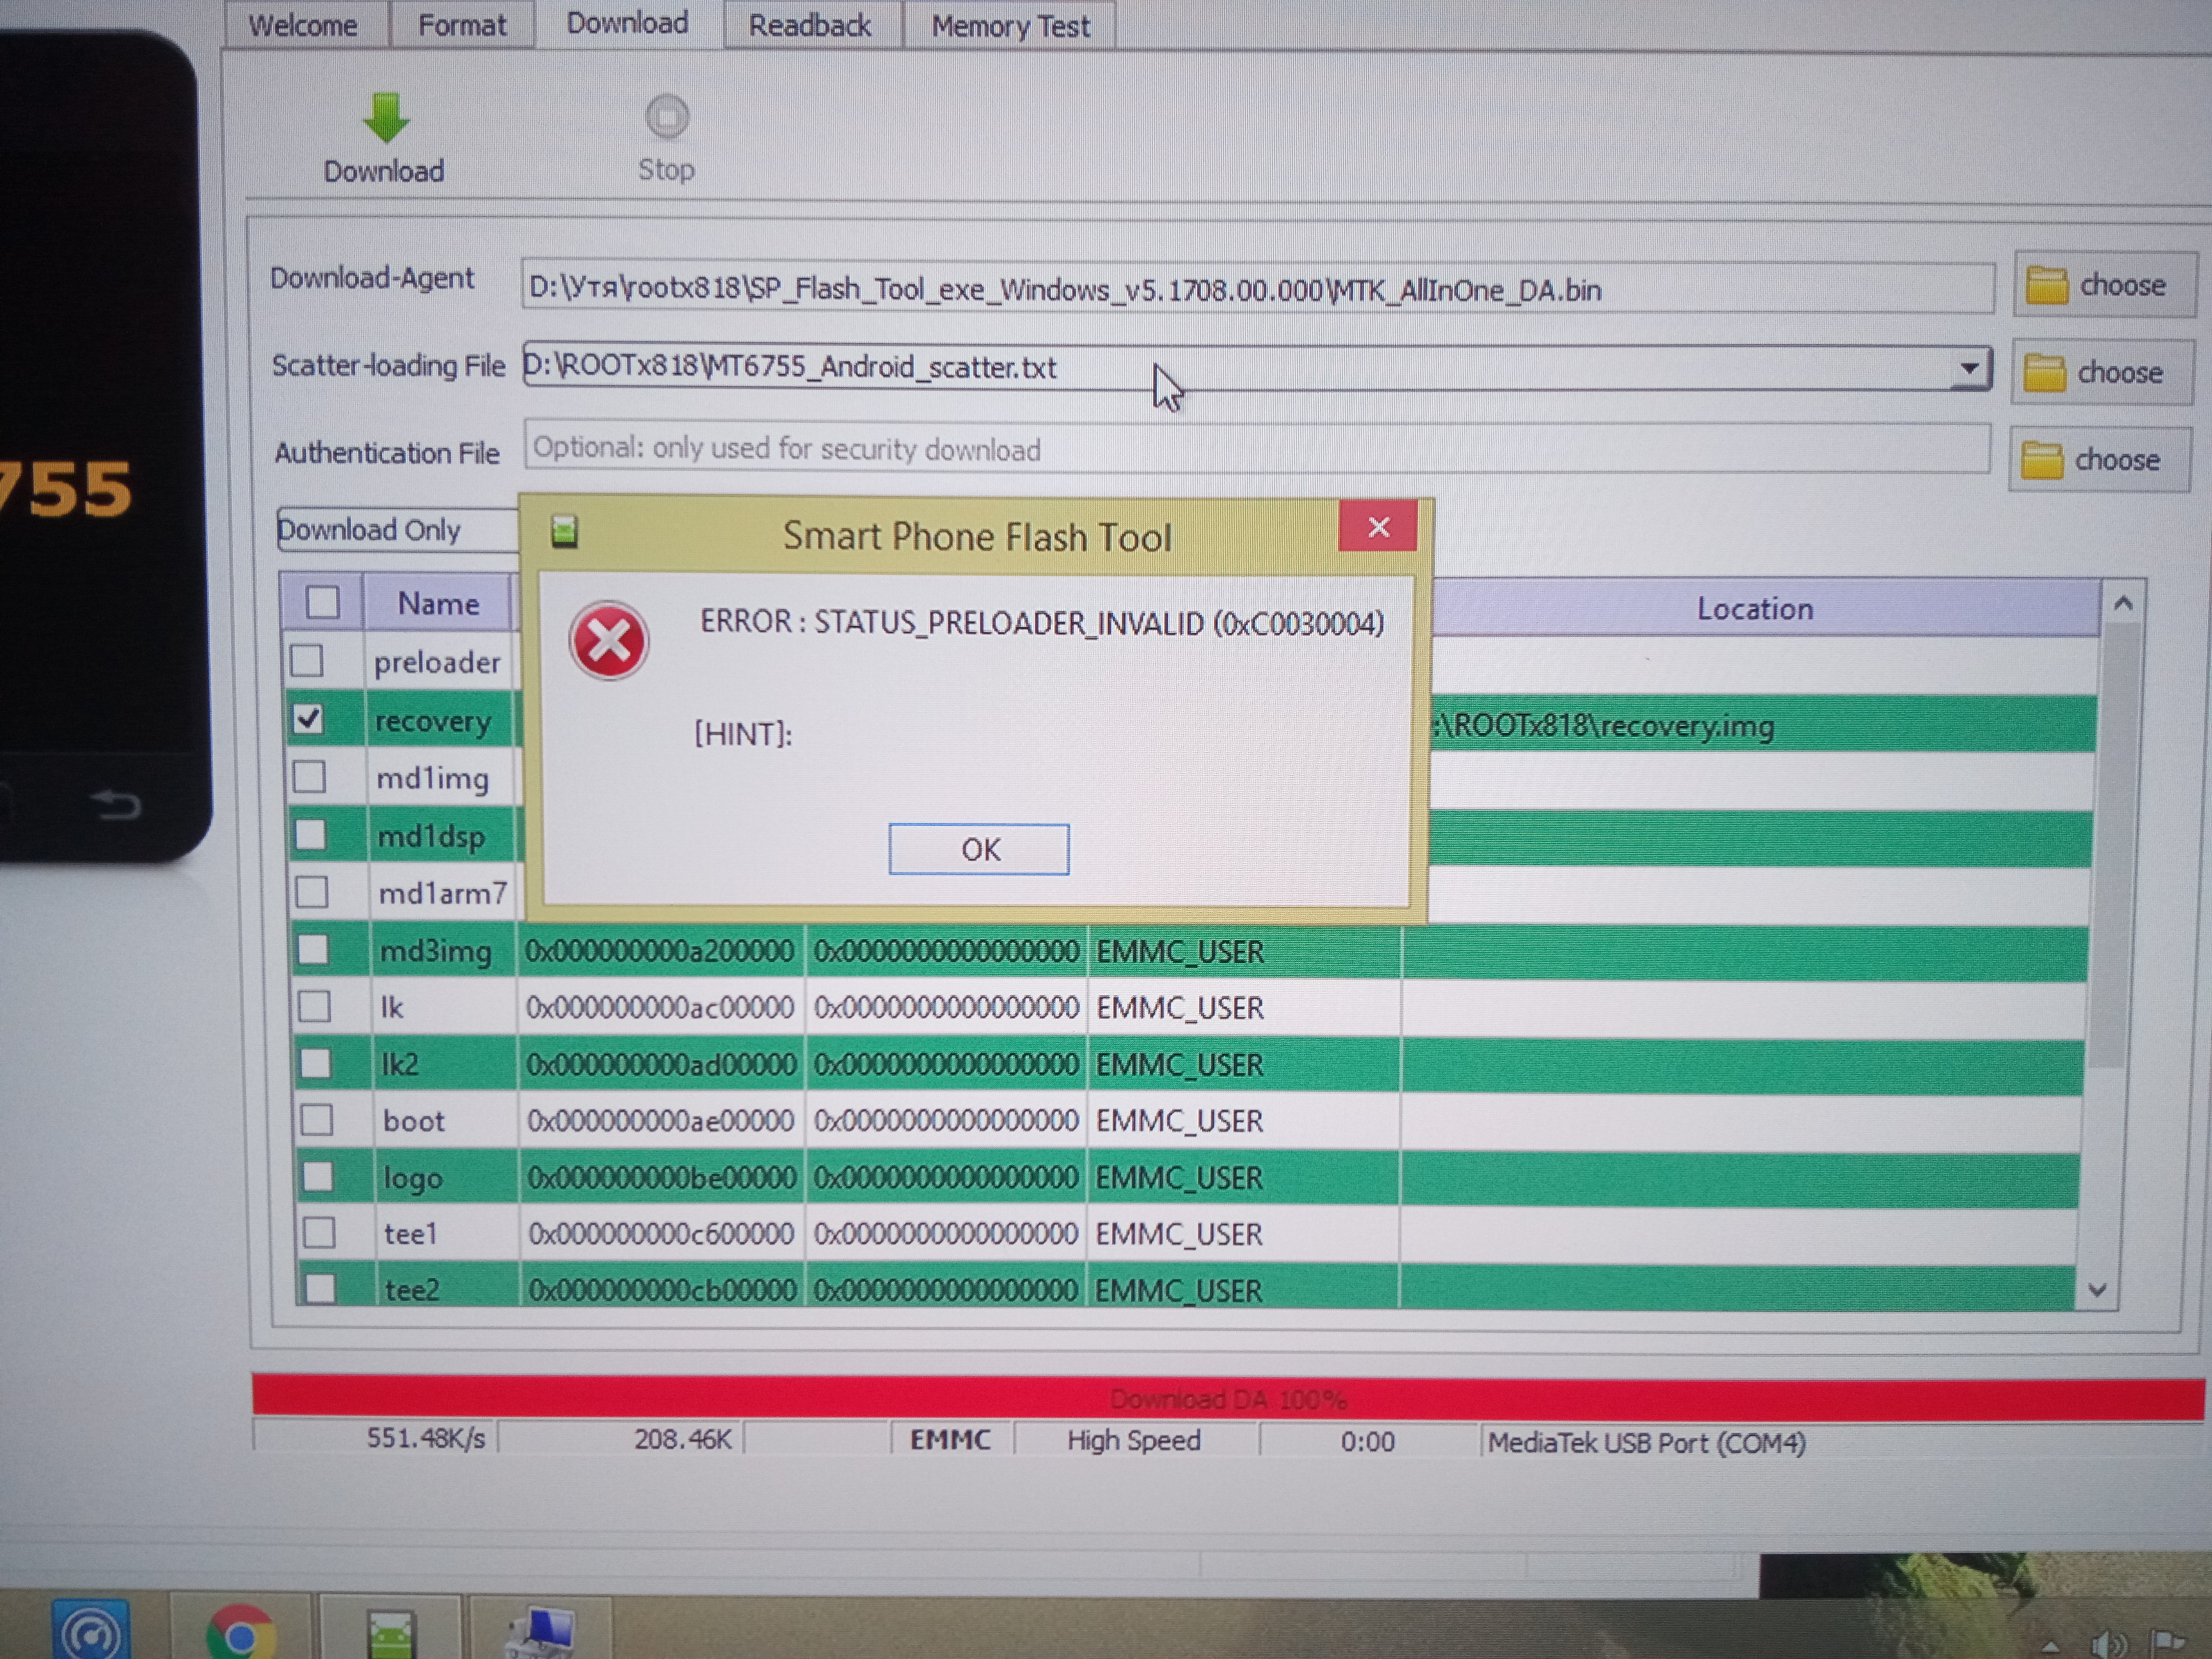Click the Stop icon in toolbar

pos(667,118)
